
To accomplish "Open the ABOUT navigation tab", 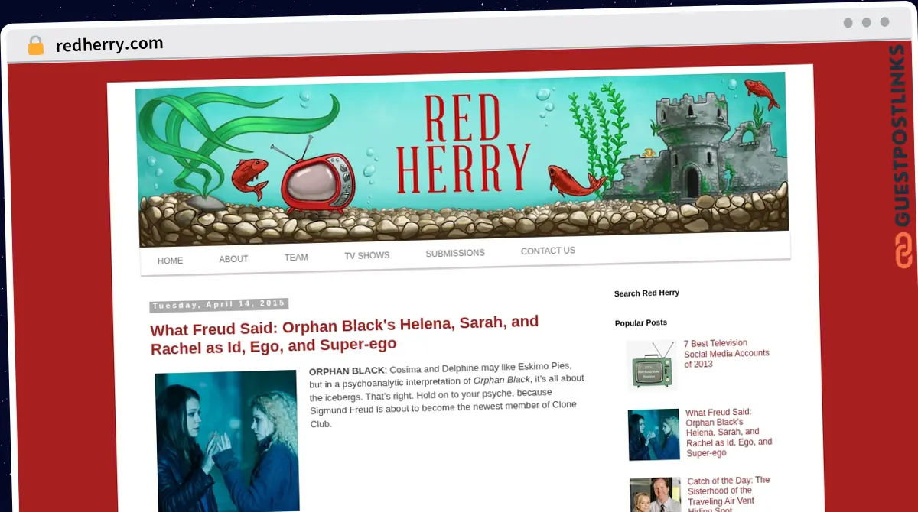I will tap(233, 259).
